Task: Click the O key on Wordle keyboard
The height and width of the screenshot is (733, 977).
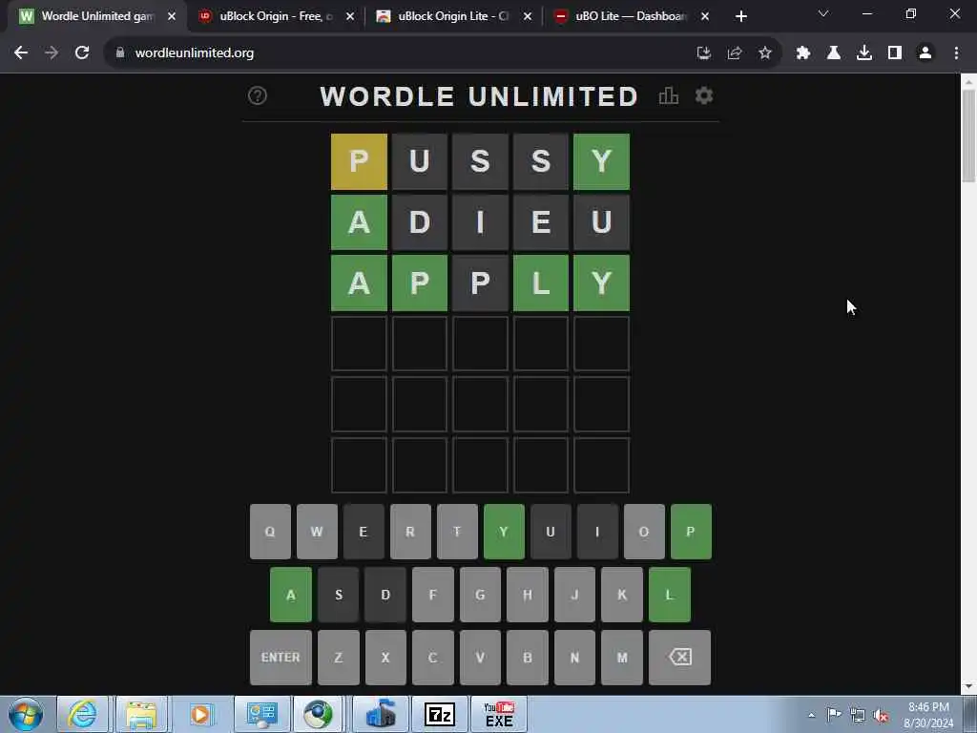Action: click(644, 532)
